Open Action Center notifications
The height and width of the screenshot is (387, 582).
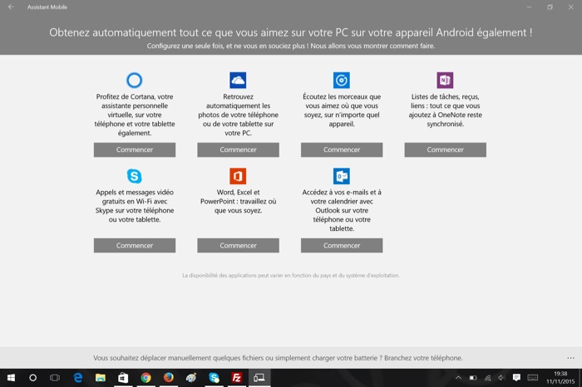coord(516,378)
